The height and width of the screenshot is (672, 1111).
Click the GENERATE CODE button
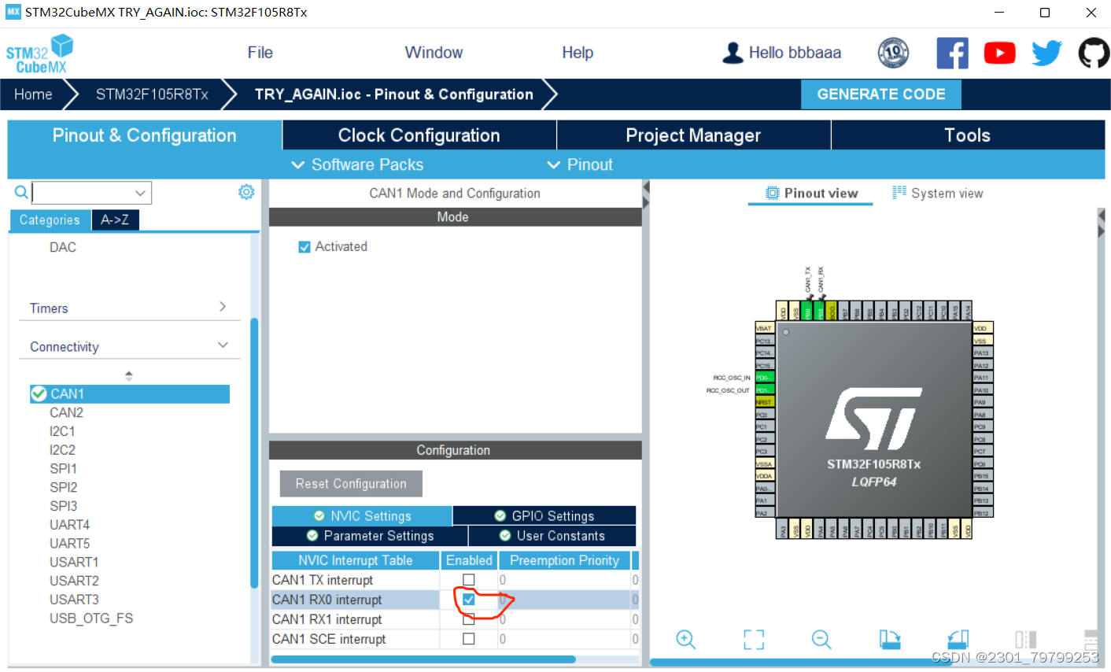[x=880, y=94]
